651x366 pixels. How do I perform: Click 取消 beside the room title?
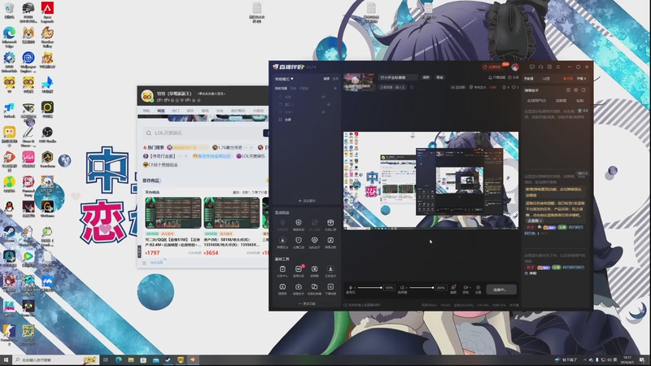(439, 77)
